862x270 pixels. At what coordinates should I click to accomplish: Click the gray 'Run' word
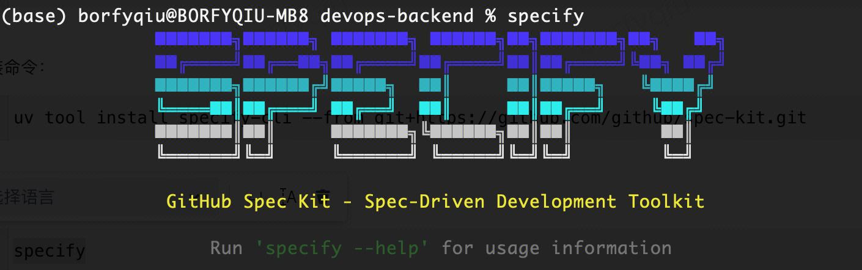[226, 248]
